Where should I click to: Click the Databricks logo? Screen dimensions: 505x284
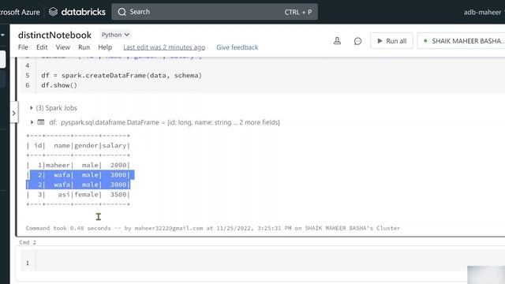[77, 12]
